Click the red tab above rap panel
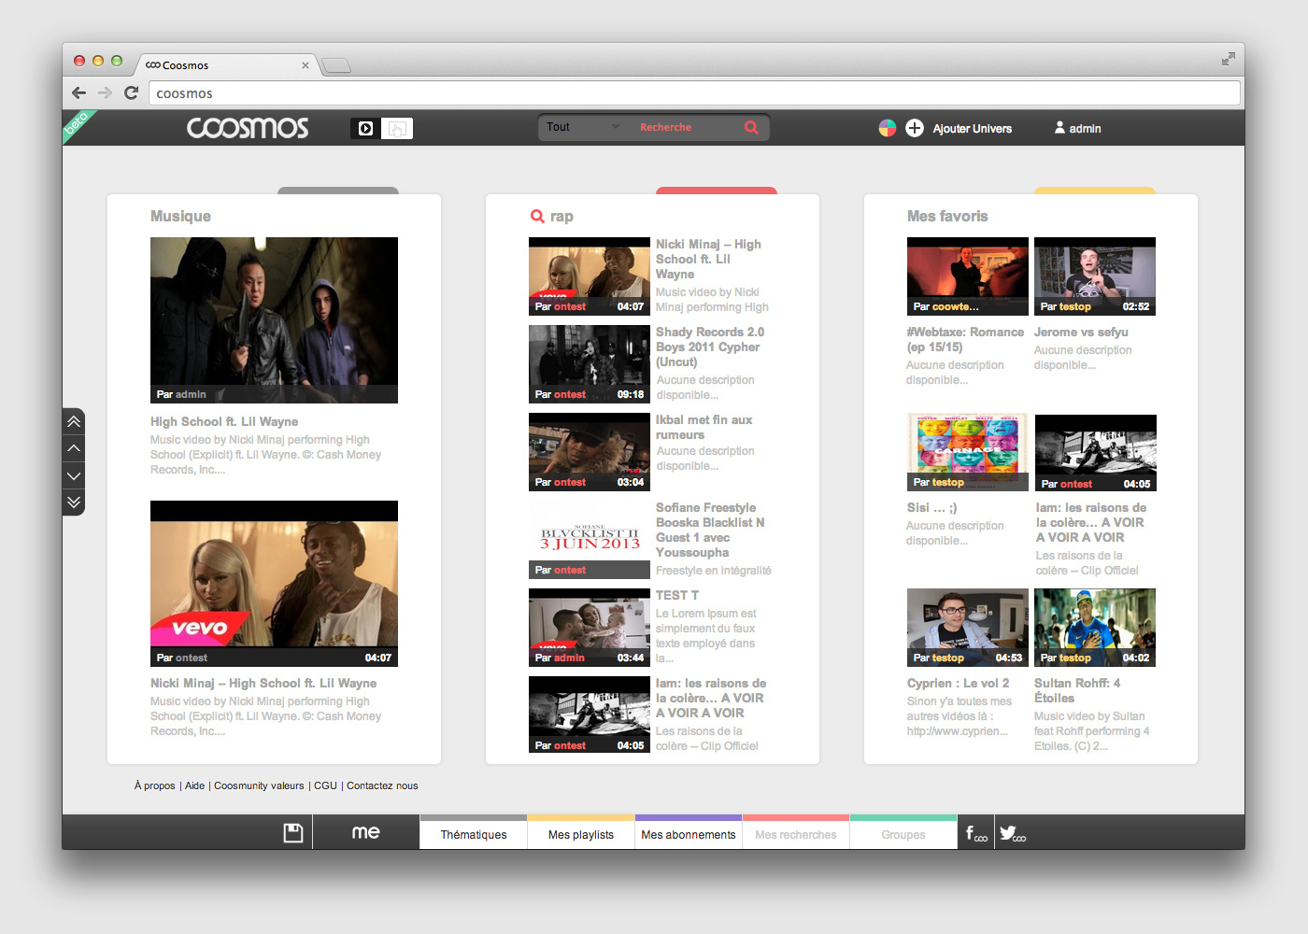 (x=717, y=191)
